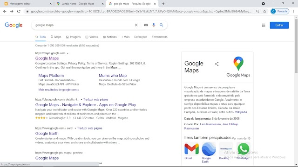The image size is (298, 167).
Task: Click the padlock icon in the address bar
Action: 27,11
